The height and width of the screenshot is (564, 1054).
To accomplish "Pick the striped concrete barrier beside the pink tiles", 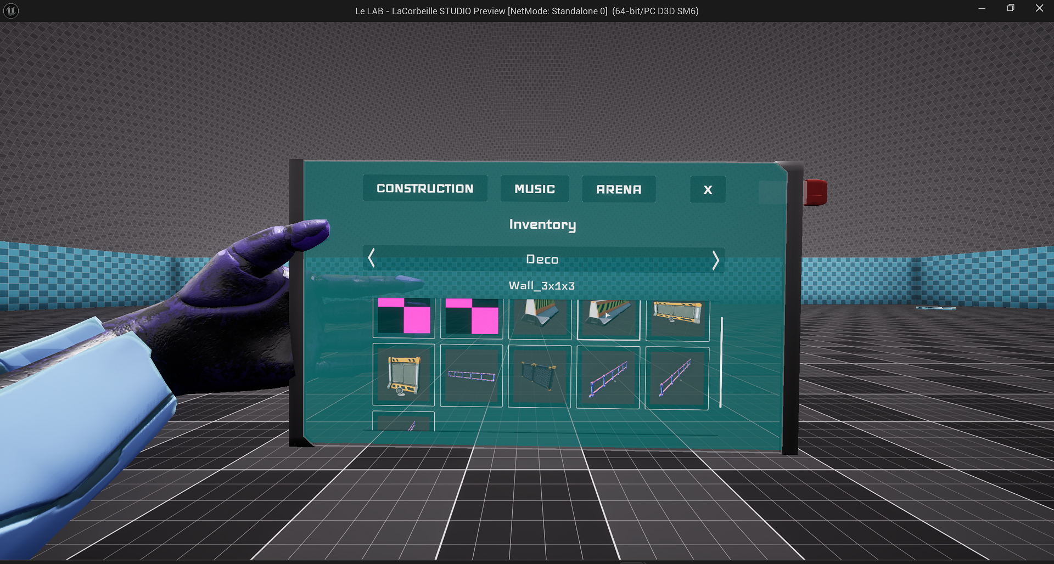I will point(540,317).
